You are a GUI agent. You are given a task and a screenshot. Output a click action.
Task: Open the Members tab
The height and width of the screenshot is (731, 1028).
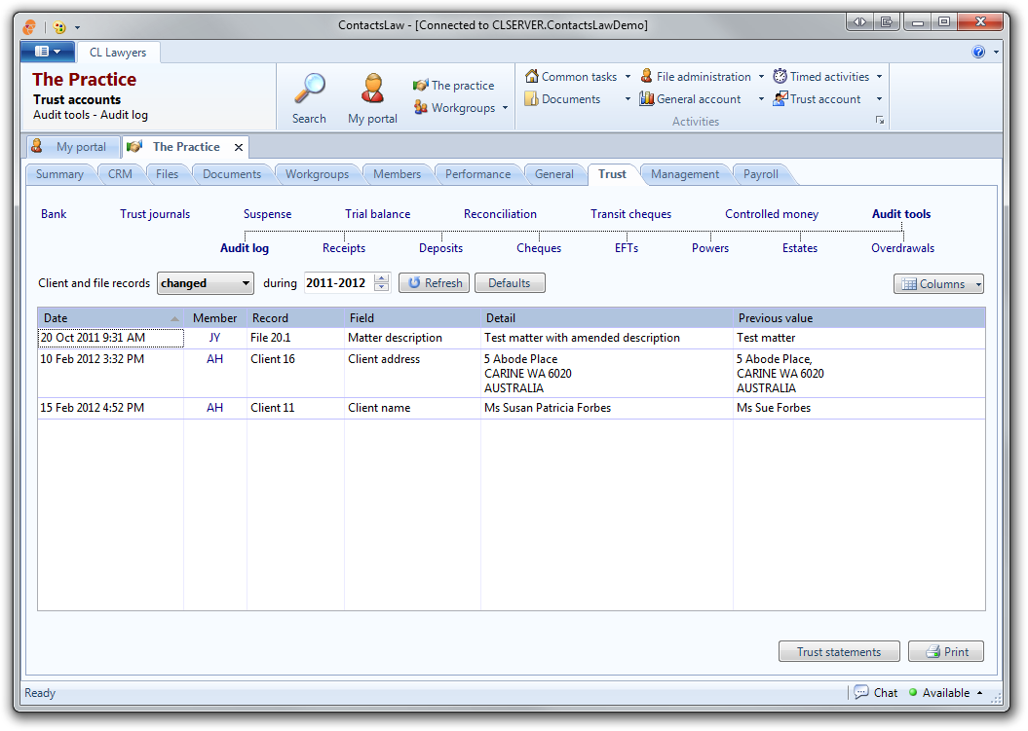[x=398, y=174]
